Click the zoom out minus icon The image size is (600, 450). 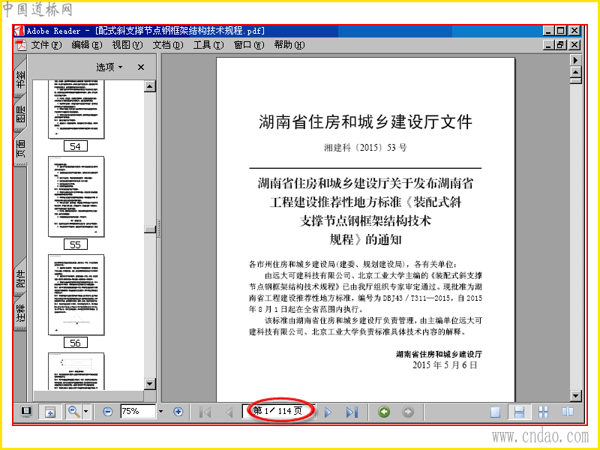108,412
